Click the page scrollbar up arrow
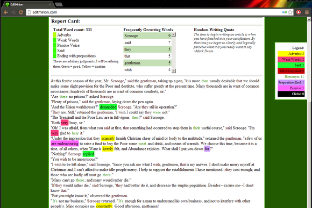This screenshot has width=312, height=208. (309, 19)
